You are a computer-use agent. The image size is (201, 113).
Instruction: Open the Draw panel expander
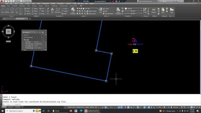click(x=12, y=16)
